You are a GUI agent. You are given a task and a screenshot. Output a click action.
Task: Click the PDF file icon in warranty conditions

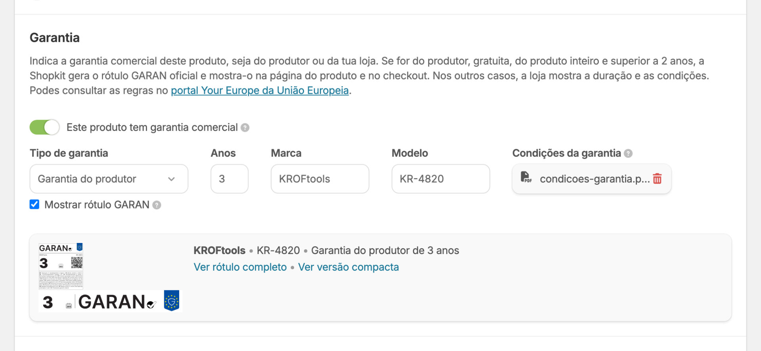pyautogui.click(x=526, y=177)
